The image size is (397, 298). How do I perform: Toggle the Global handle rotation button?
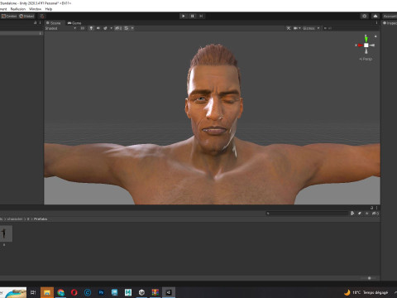click(x=26, y=16)
